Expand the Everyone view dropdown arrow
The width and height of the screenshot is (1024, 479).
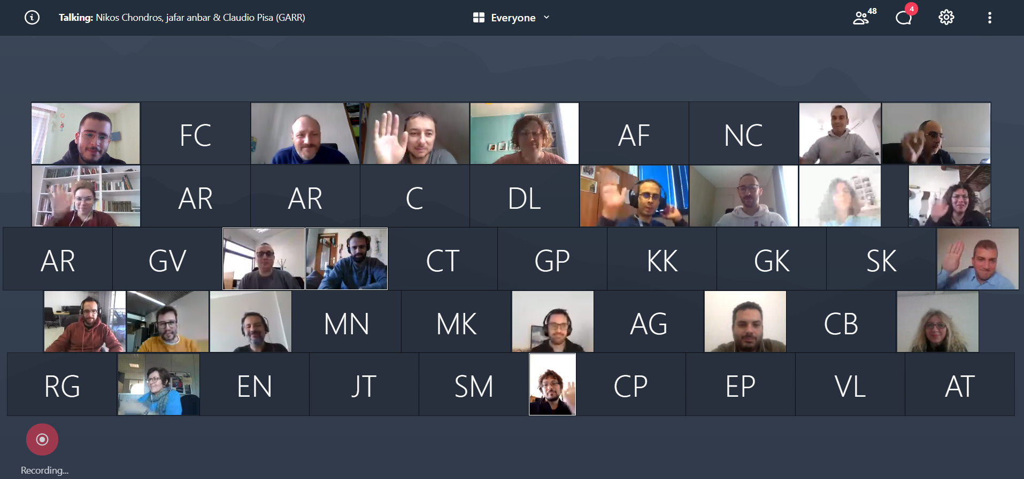click(546, 18)
